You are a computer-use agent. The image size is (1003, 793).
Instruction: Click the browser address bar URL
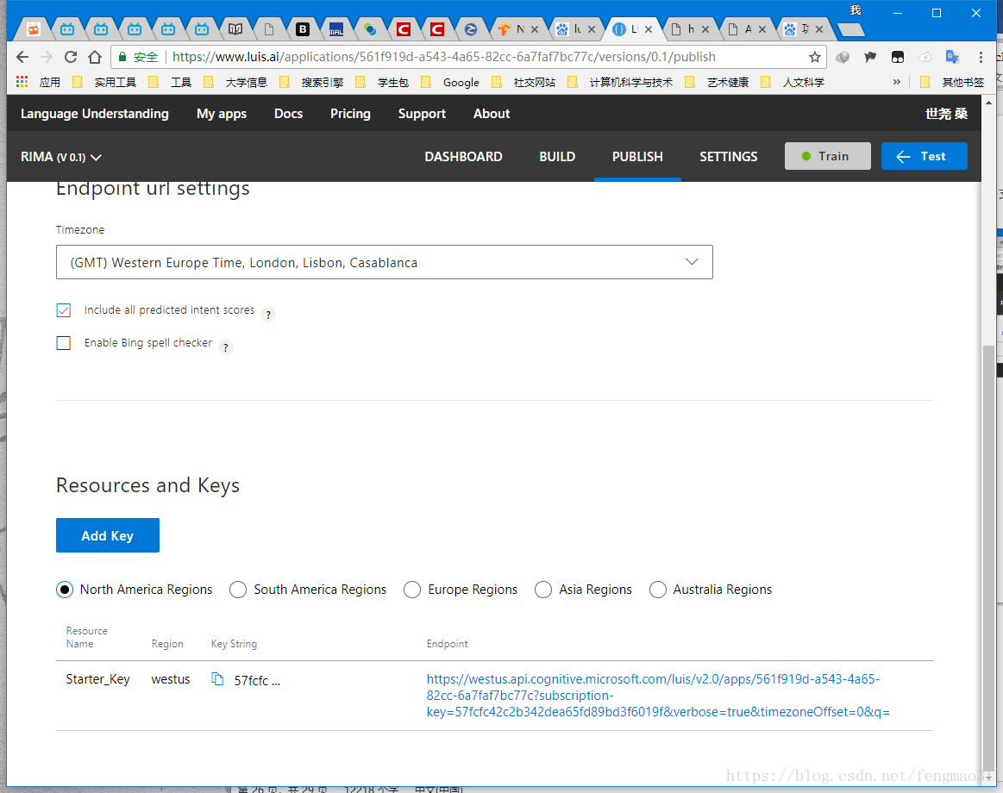[443, 57]
